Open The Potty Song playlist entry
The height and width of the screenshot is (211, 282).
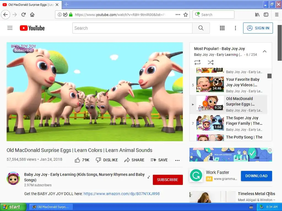point(229,137)
